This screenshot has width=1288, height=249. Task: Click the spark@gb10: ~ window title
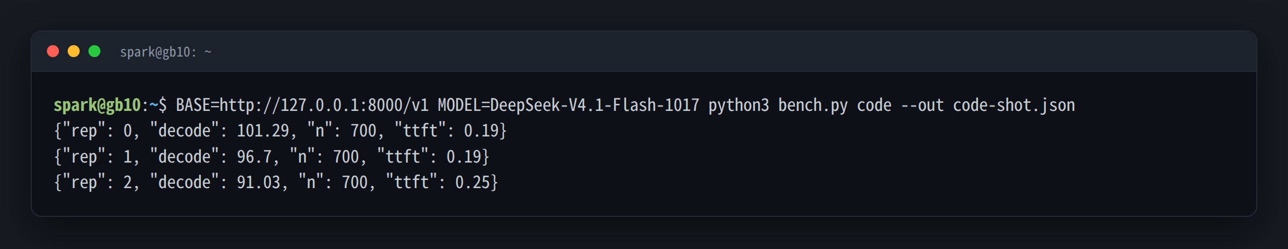tap(166, 52)
